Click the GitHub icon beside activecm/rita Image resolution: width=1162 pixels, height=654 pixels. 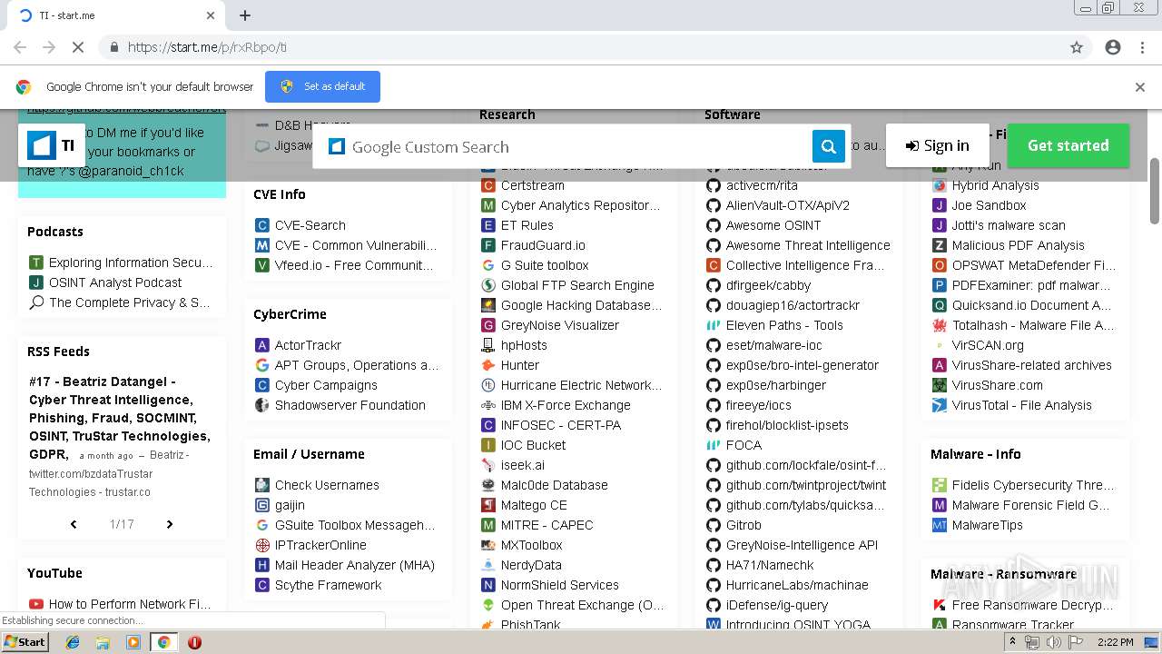[714, 185]
